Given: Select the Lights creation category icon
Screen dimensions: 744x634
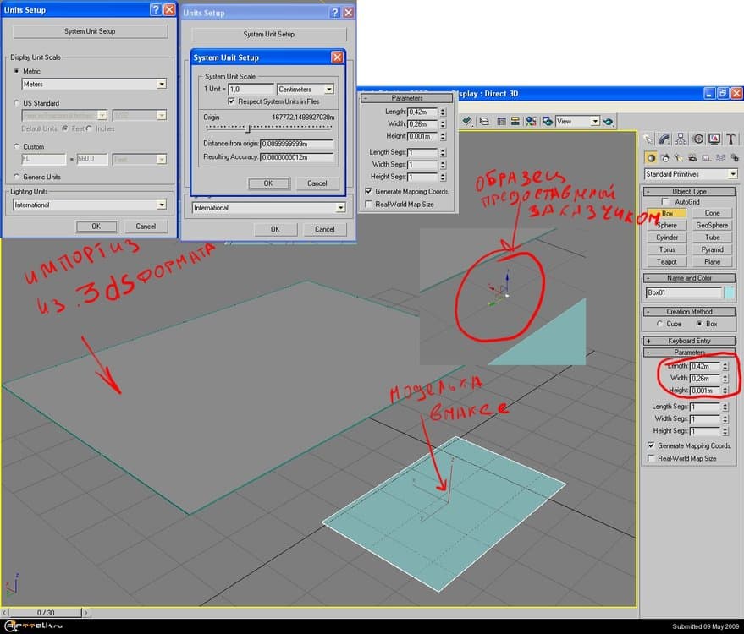Looking at the screenshot, I should [x=678, y=157].
